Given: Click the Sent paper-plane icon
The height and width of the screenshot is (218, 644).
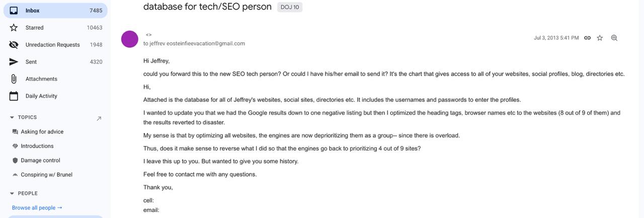Looking at the screenshot, I should tap(14, 62).
